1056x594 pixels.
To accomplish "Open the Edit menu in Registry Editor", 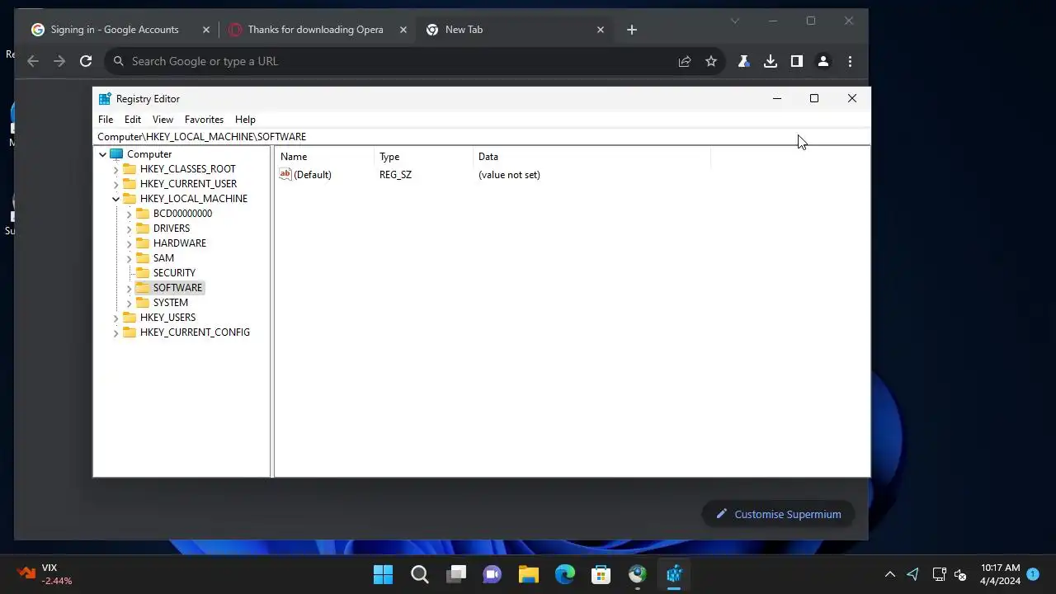I will click(x=133, y=120).
